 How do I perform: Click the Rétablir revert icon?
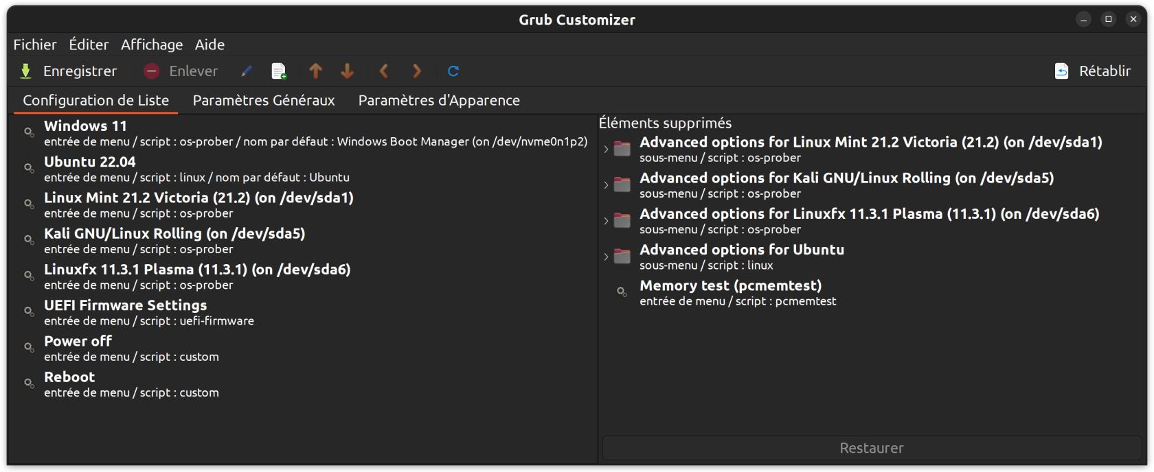[1062, 71]
